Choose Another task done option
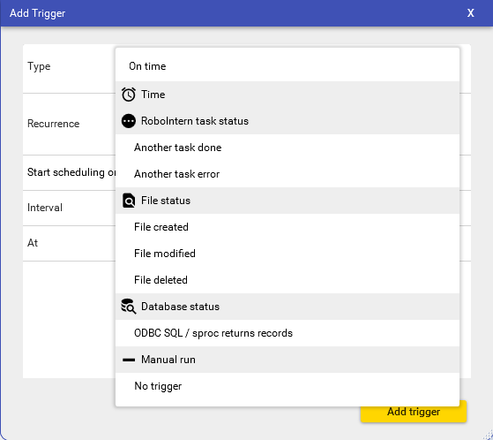Viewport: 493px width, 440px height. 288,148
